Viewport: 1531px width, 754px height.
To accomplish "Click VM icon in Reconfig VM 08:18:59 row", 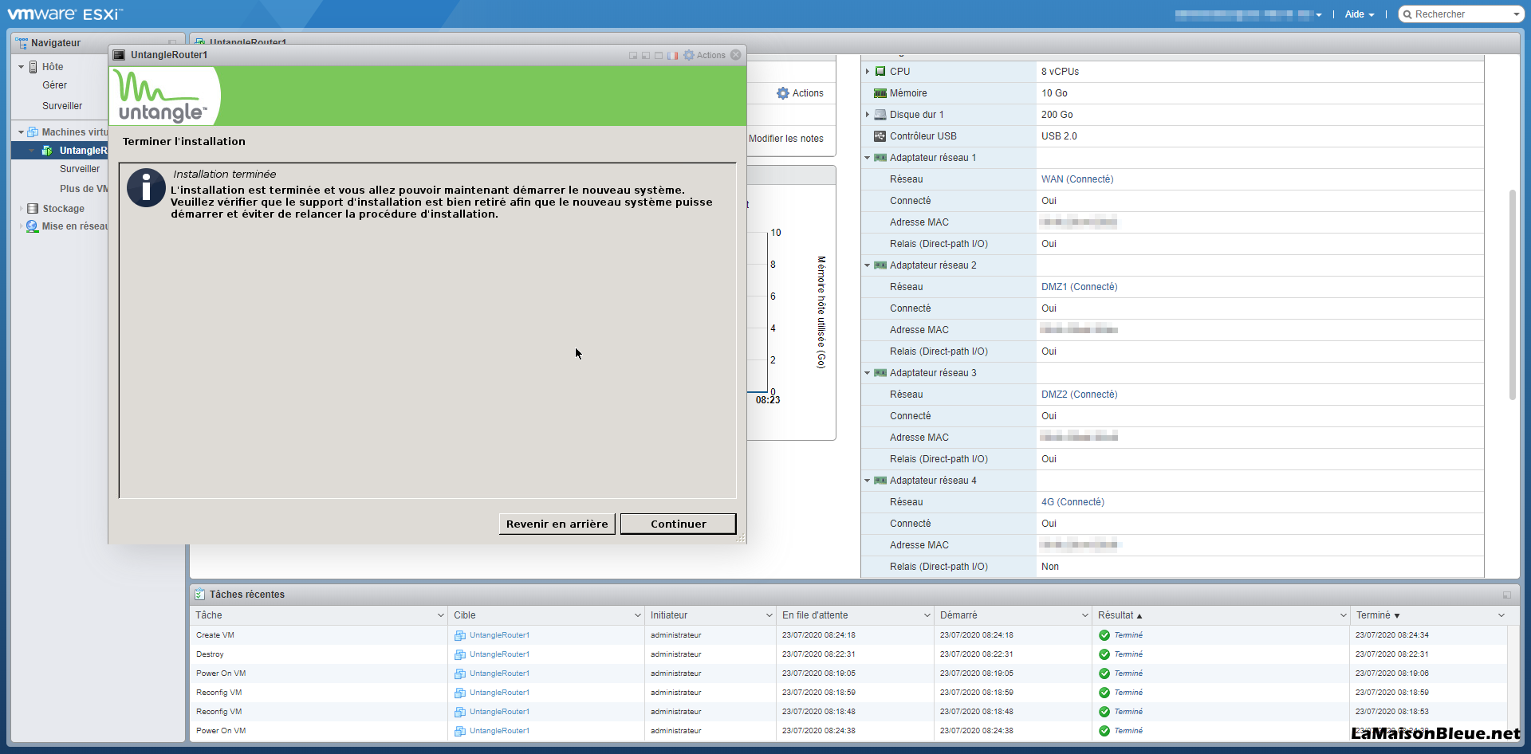I will point(460,693).
